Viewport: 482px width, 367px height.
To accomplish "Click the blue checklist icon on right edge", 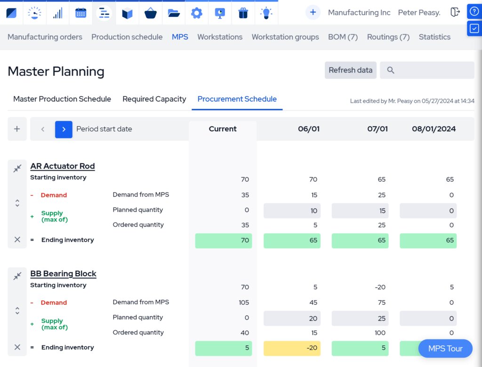I will [x=474, y=28].
